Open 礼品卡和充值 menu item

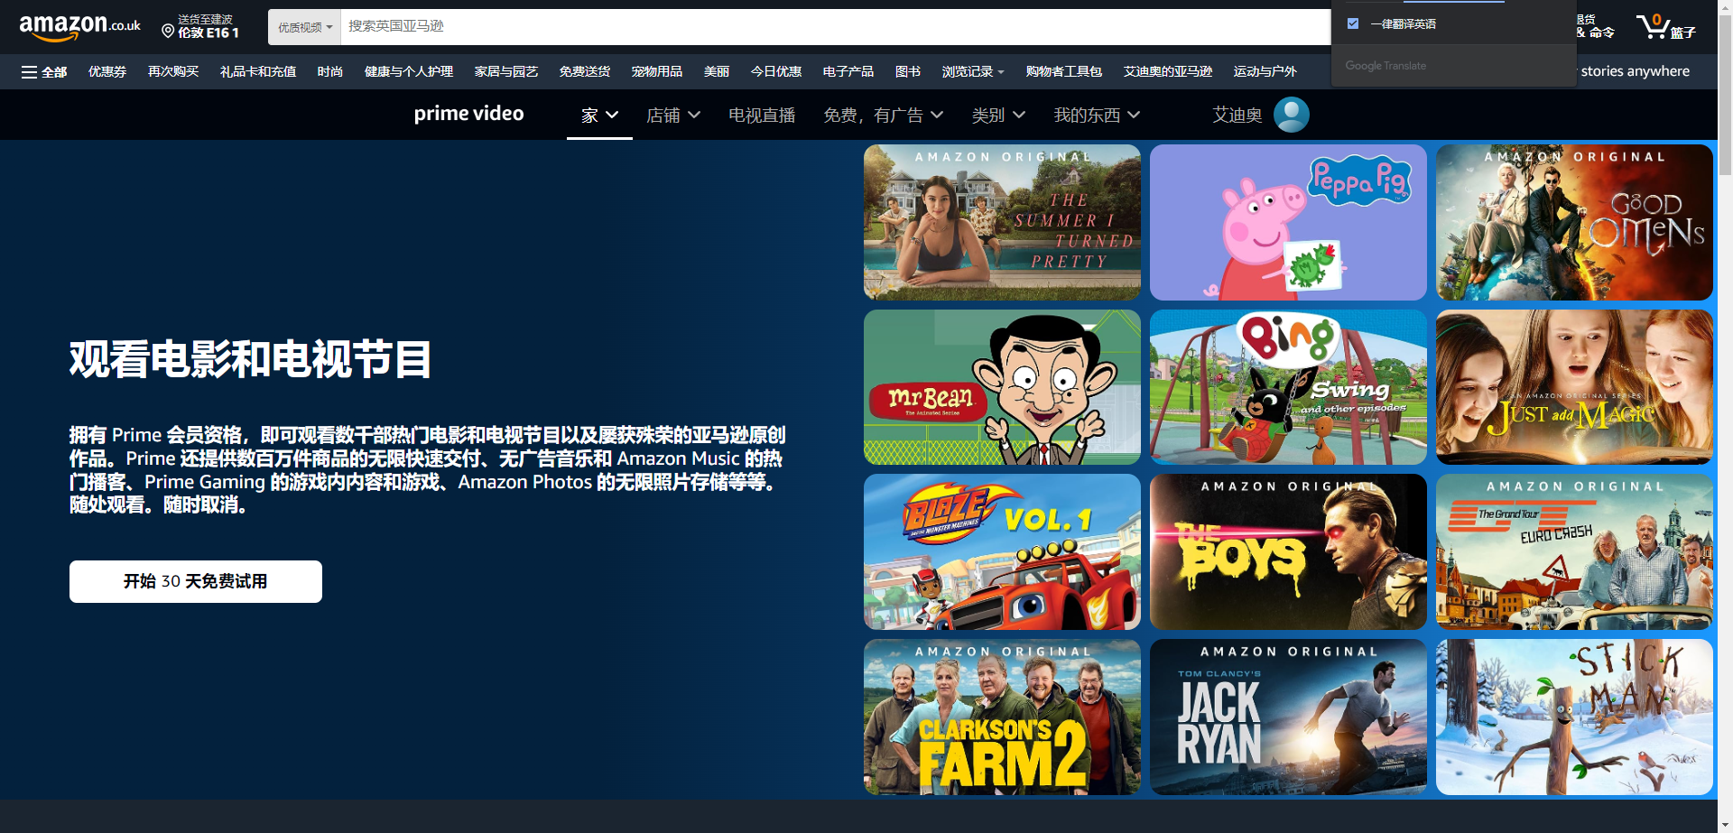click(x=258, y=71)
